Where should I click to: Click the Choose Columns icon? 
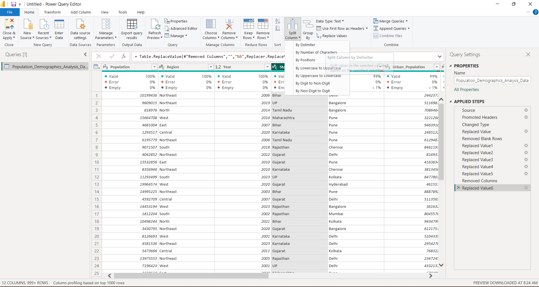click(x=211, y=24)
